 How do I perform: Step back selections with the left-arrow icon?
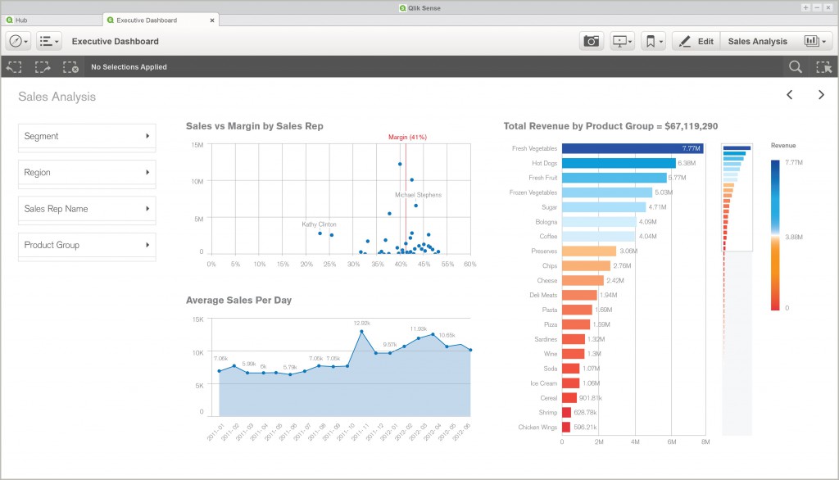[13, 66]
